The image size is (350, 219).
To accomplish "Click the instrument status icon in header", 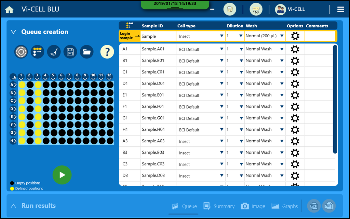I will tap(230, 10).
